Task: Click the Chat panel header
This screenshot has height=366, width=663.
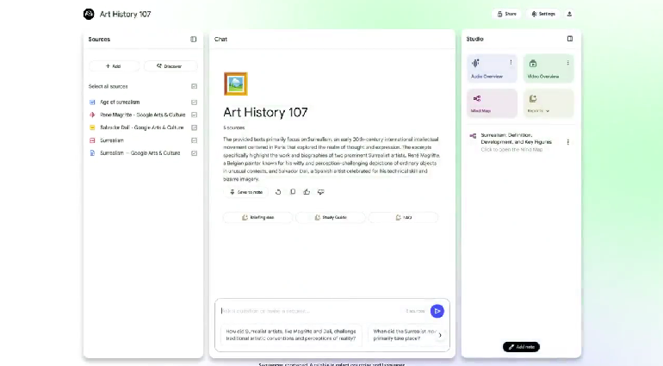Action: (x=220, y=40)
